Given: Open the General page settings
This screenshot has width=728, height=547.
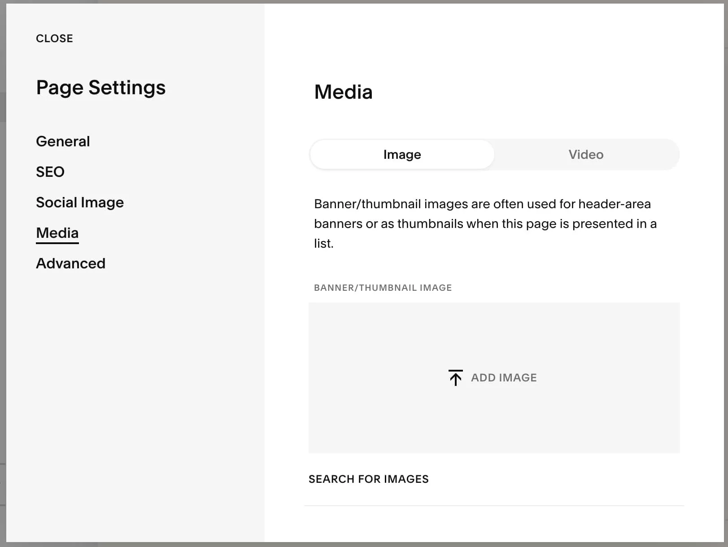Looking at the screenshot, I should [63, 141].
